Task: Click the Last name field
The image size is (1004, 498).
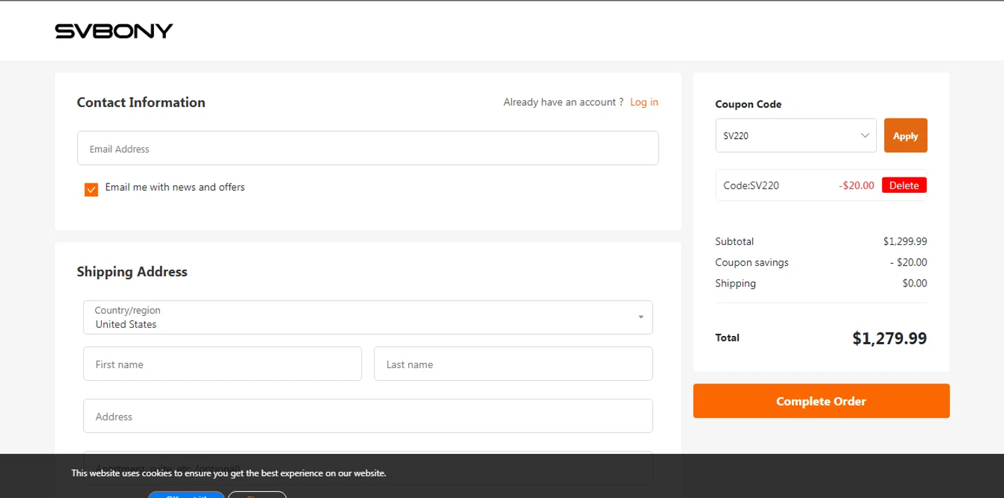Action: click(x=513, y=363)
